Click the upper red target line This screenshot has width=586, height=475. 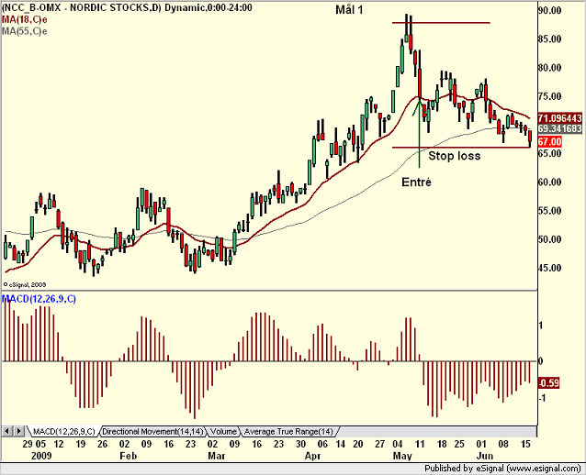(441, 23)
